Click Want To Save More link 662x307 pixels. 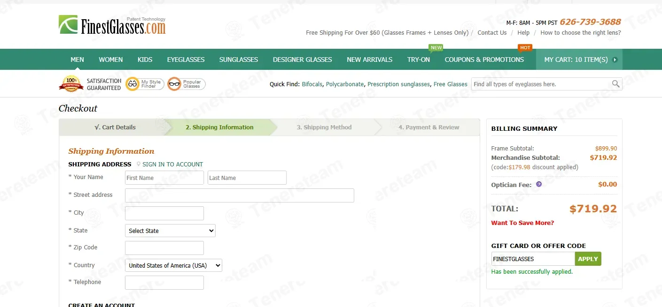coord(522,223)
